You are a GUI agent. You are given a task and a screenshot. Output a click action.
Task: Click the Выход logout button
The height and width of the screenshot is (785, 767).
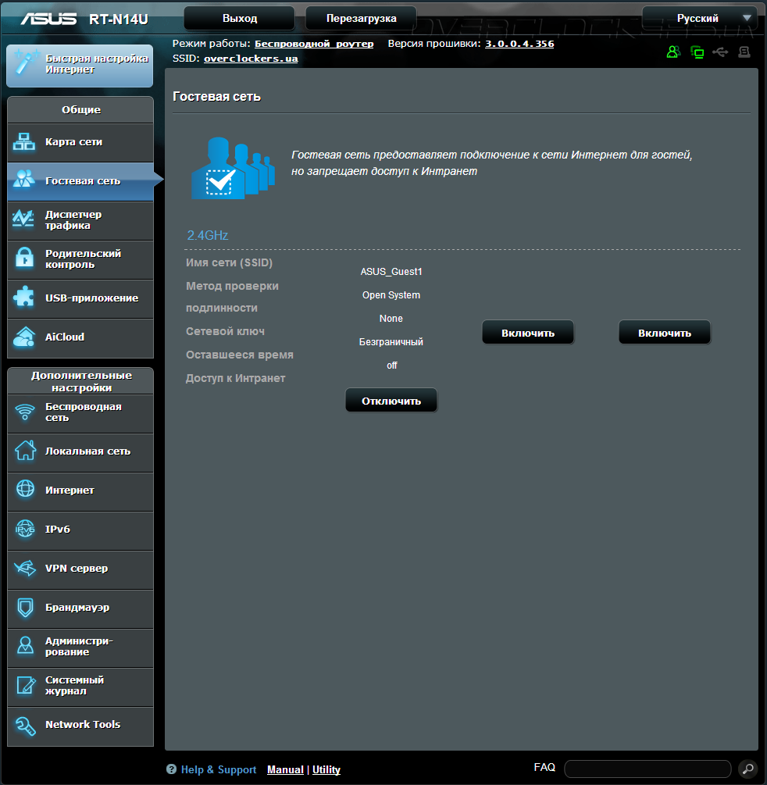point(239,18)
